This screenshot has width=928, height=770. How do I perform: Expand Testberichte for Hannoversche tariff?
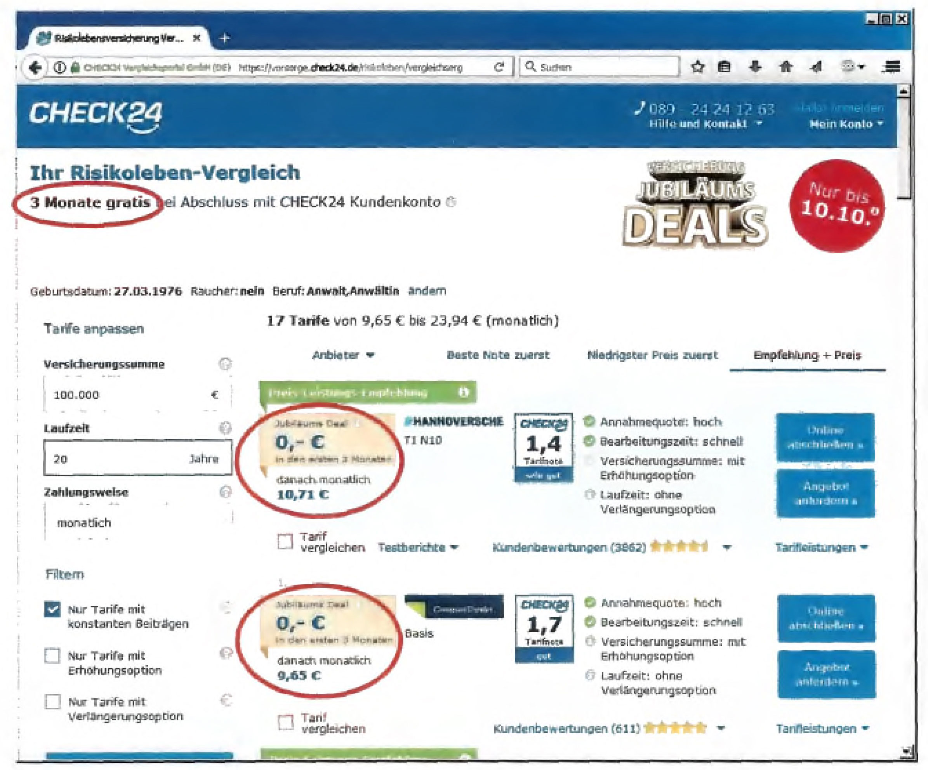[418, 547]
